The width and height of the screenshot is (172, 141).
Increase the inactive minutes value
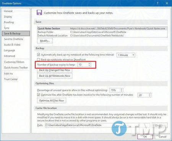click(x=149, y=94)
